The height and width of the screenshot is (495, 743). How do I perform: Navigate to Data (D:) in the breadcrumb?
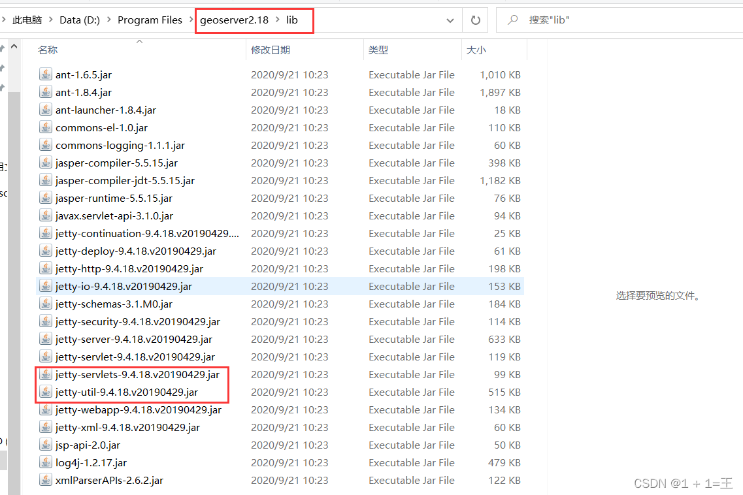point(80,20)
